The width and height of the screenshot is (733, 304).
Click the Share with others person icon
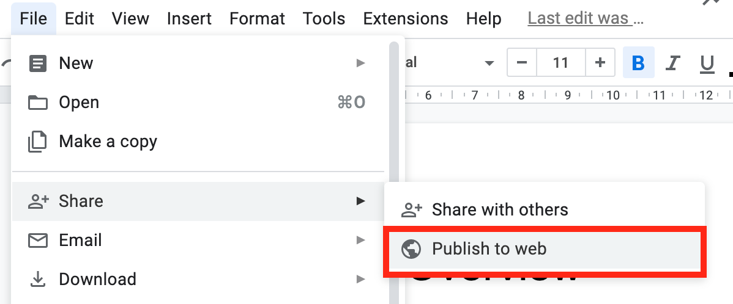(x=411, y=210)
